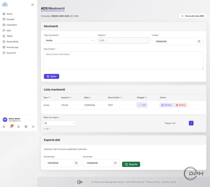Delete TEST movement with Elimina

click(180, 105)
